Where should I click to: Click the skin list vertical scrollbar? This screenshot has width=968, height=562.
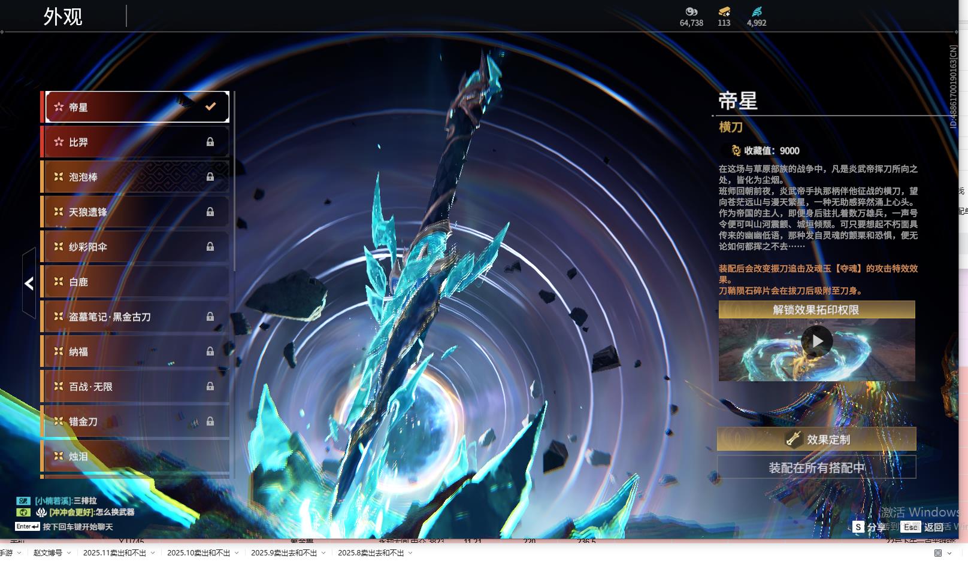[x=233, y=181]
